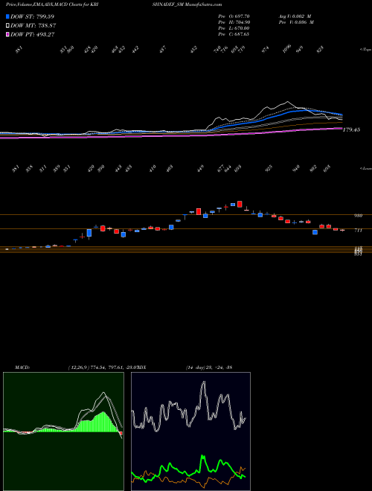Click the 'Avg V: 0.002 M' volume text
Screen dimensions: 372x491
295,16
